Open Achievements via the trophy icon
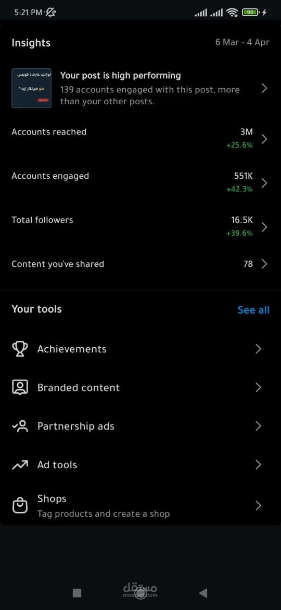 point(20,349)
